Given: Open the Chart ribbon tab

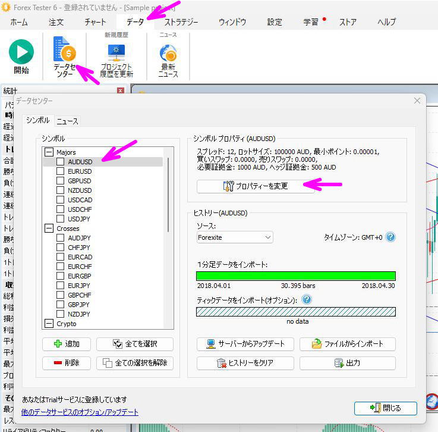Looking at the screenshot, I should [x=95, y=22].
